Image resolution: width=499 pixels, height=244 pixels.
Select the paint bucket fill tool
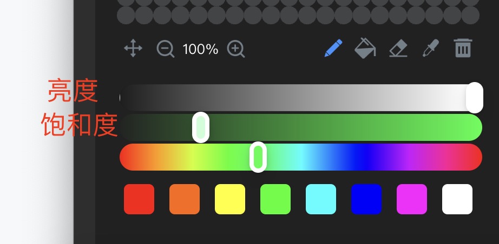[365, 48]
